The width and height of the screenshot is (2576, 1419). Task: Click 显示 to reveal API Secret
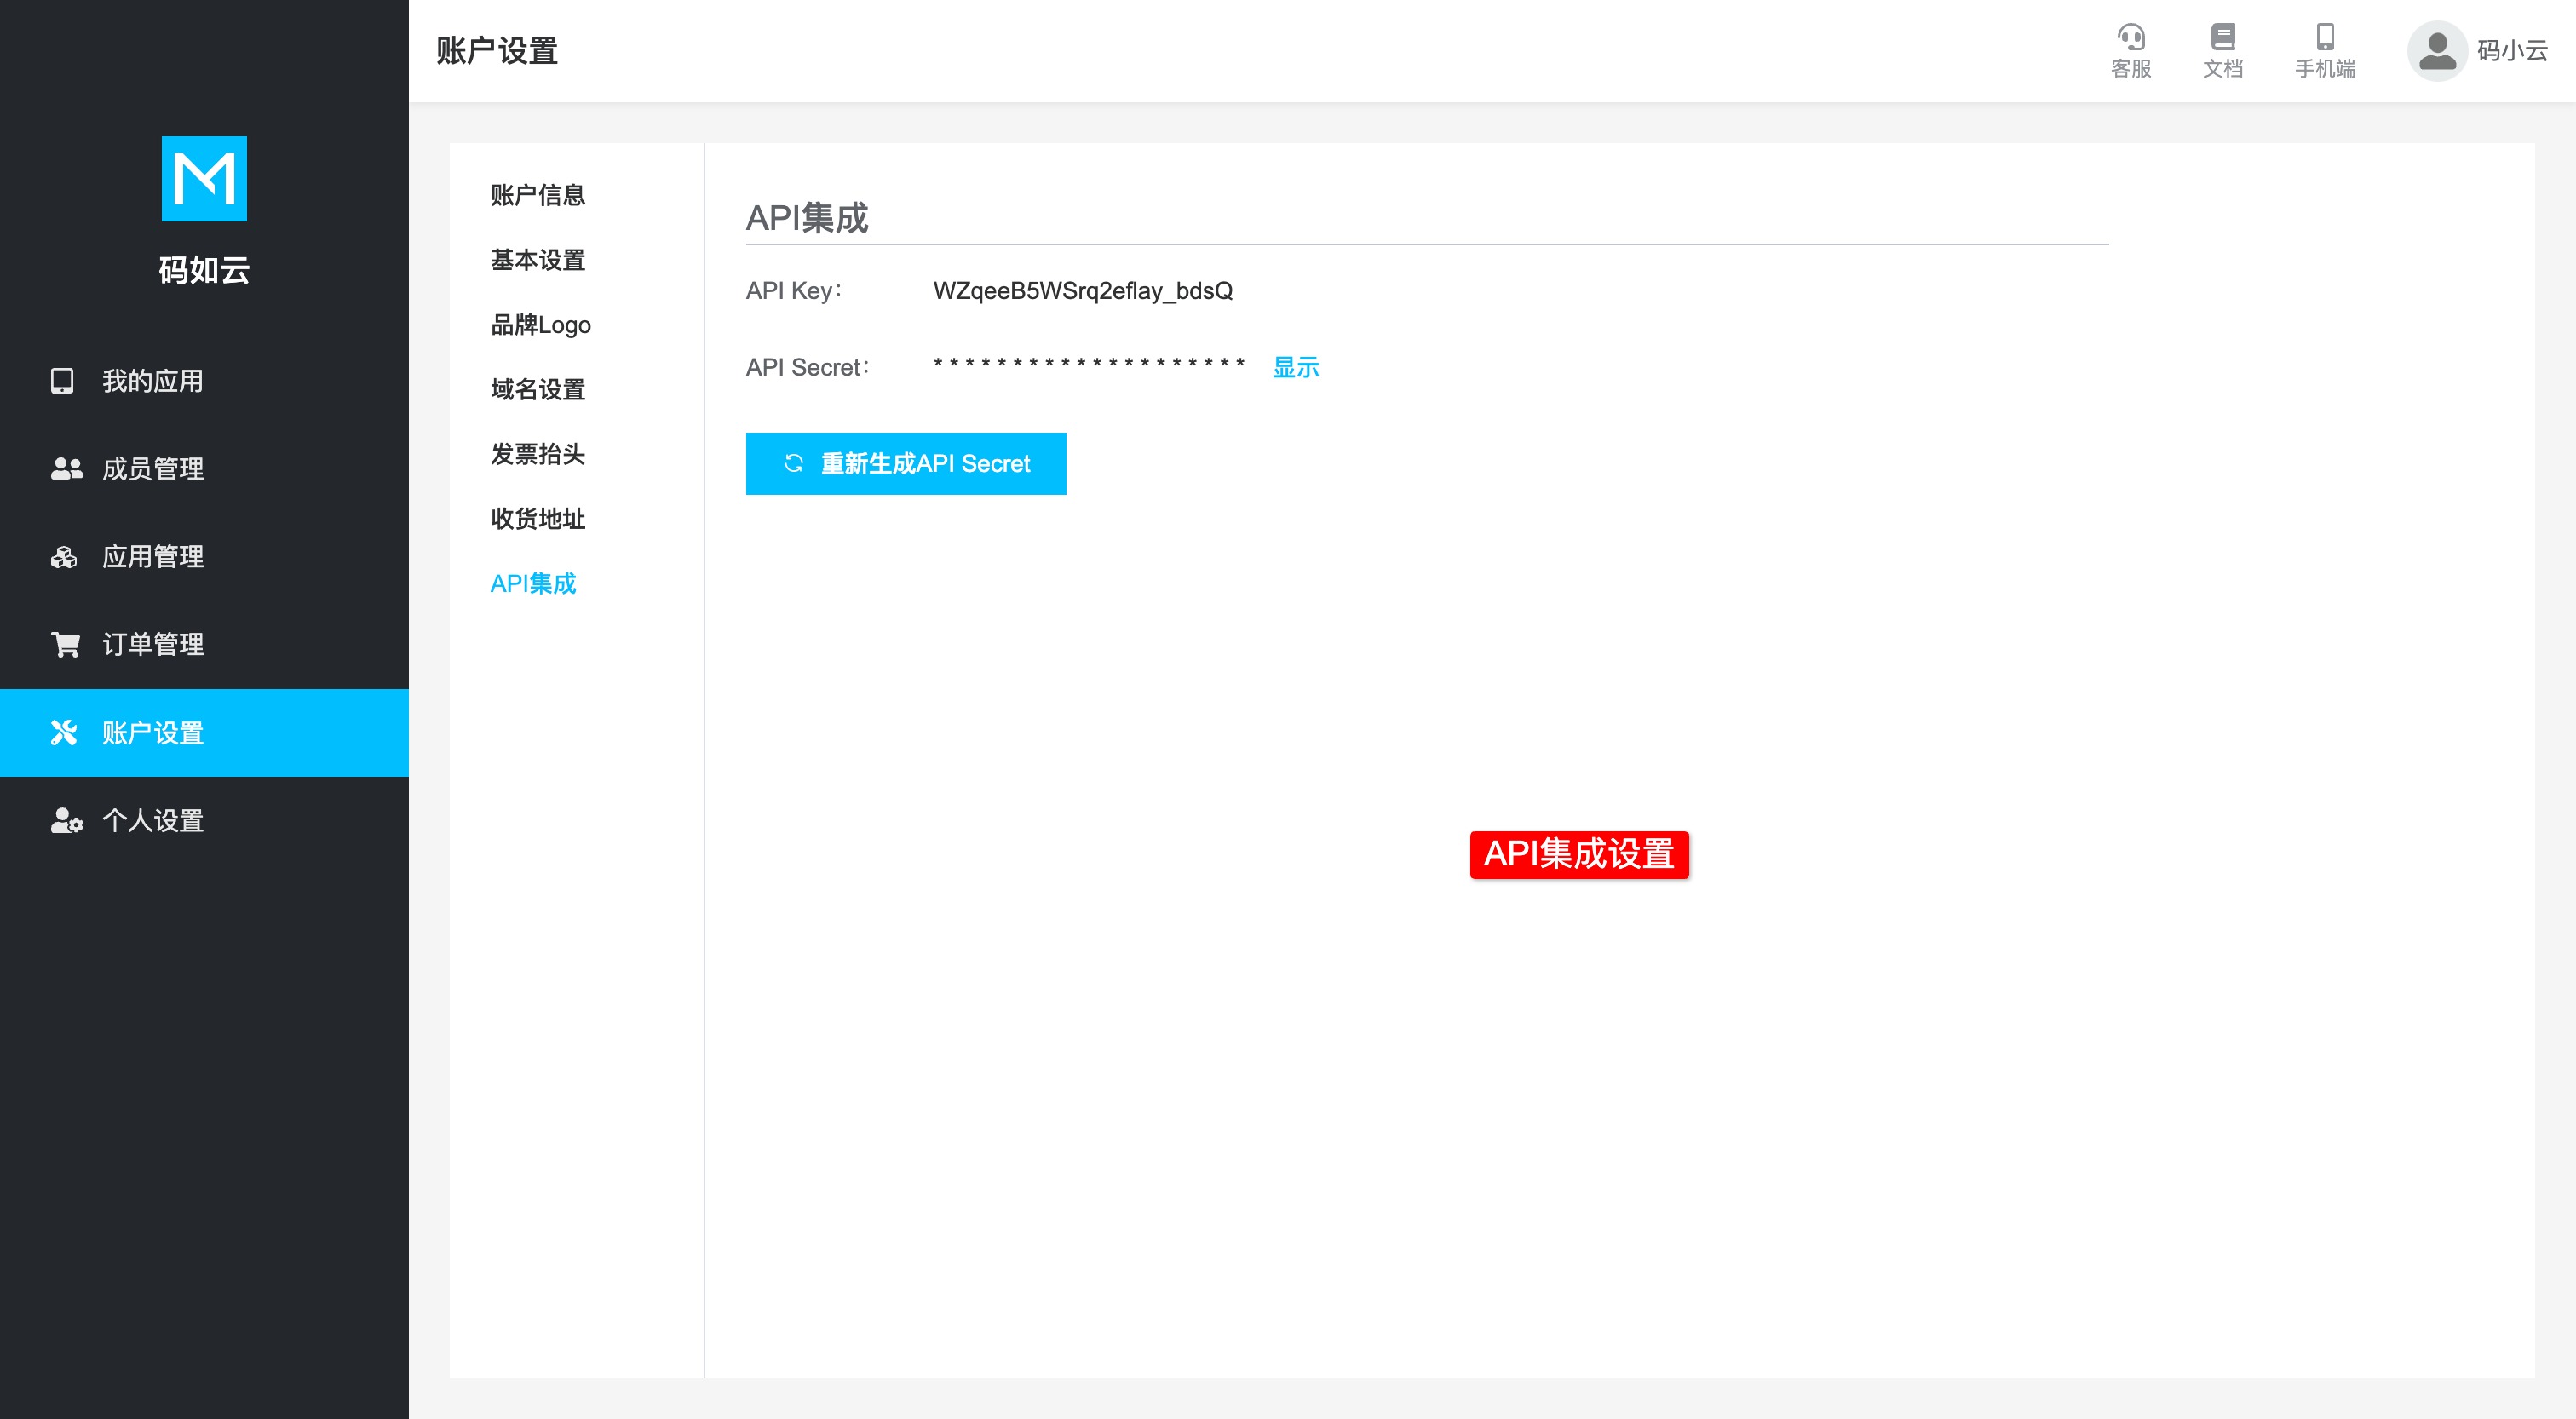(x=1296, y=368)
